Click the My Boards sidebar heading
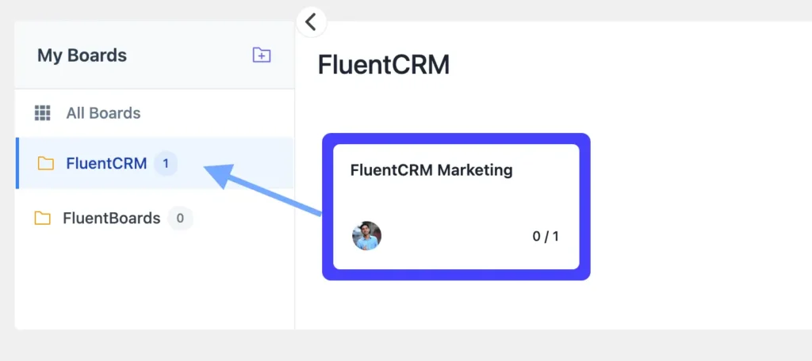Image resolution: width=812 pixels, height=361 pixels. tap(82, 55)
